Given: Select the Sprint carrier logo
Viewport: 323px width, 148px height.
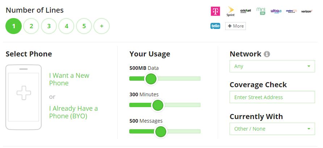Looking at the screenshot, I should tap(230, 12).
